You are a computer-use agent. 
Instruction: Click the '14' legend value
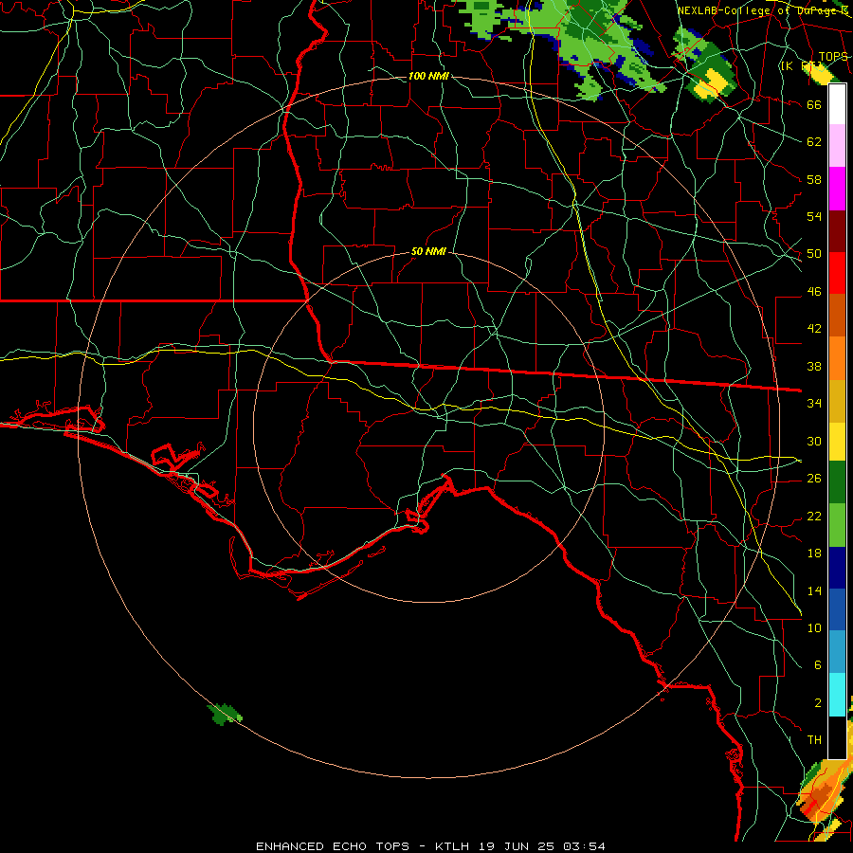coord(814,590)
